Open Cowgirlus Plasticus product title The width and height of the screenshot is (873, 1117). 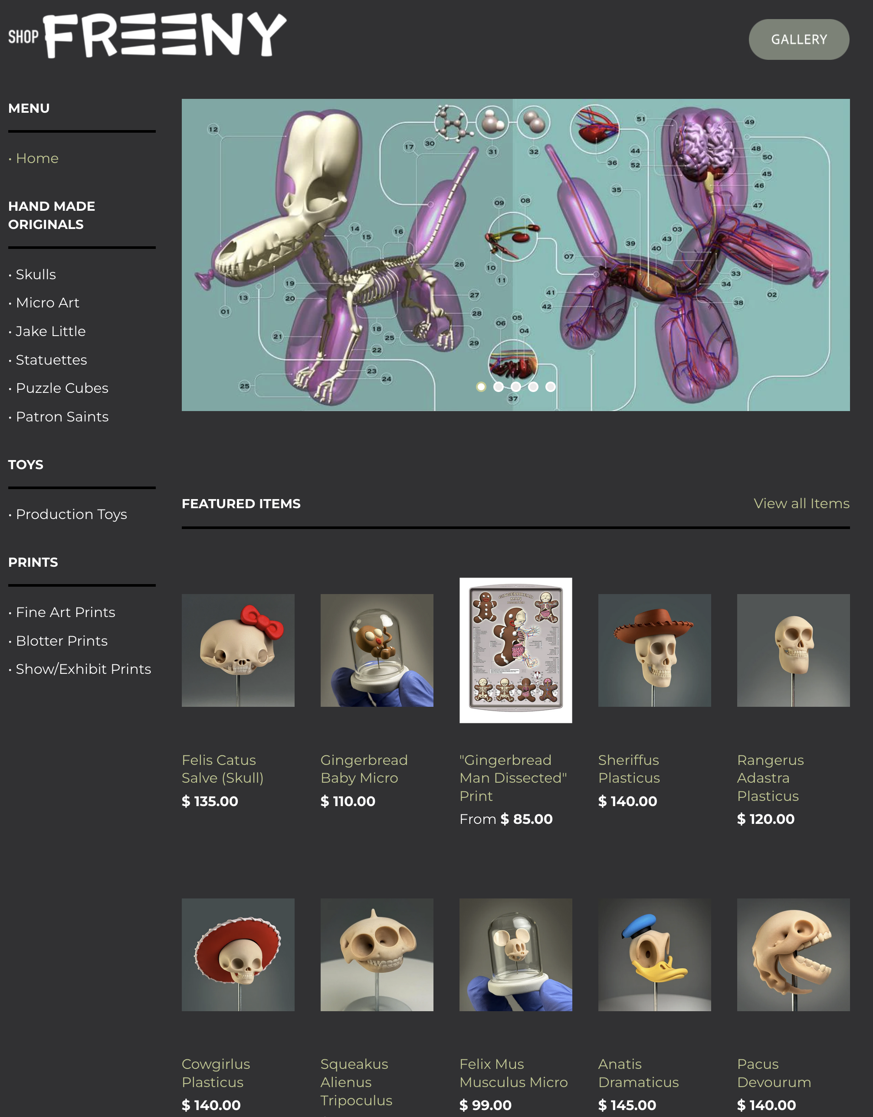point(216,1073)
